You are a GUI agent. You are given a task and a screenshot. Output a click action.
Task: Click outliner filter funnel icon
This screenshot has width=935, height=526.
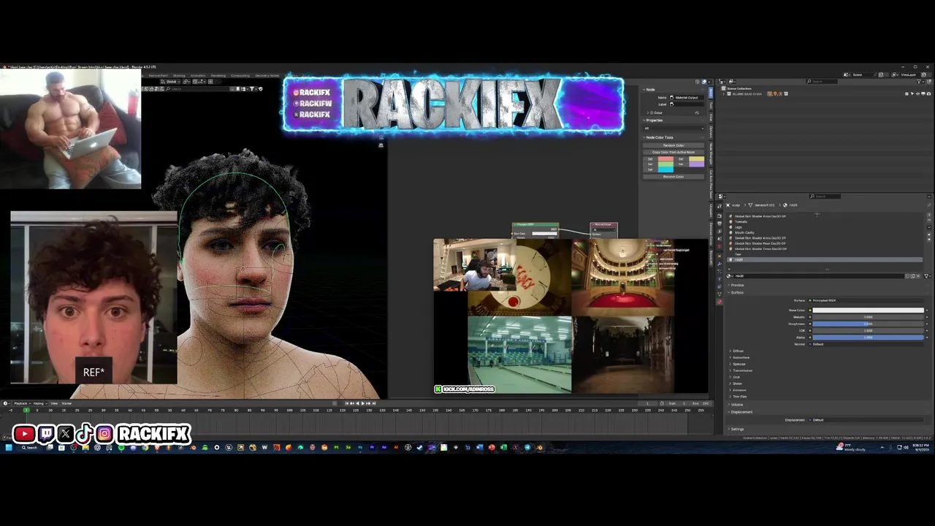pos(919,81)
